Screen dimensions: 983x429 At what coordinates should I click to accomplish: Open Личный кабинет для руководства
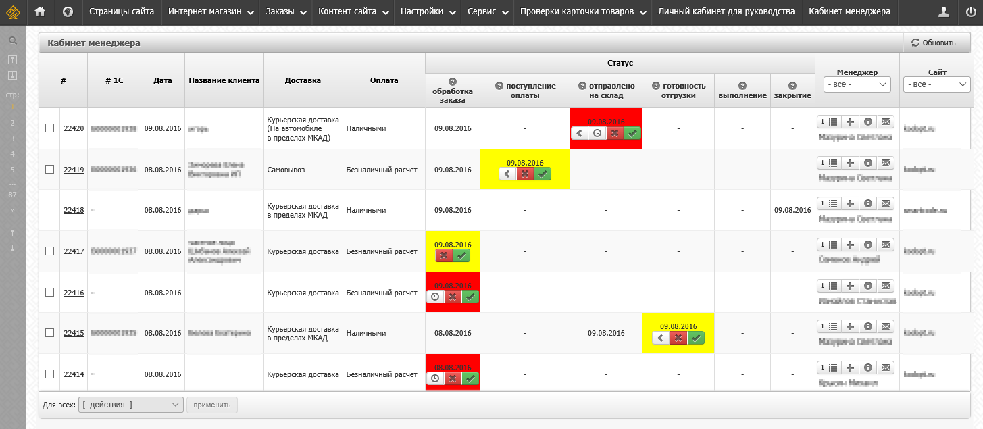[x=726, y=11]
